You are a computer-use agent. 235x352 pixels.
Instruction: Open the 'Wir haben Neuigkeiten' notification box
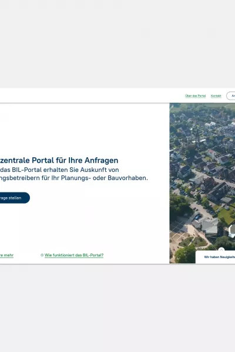tap(216, 257)
